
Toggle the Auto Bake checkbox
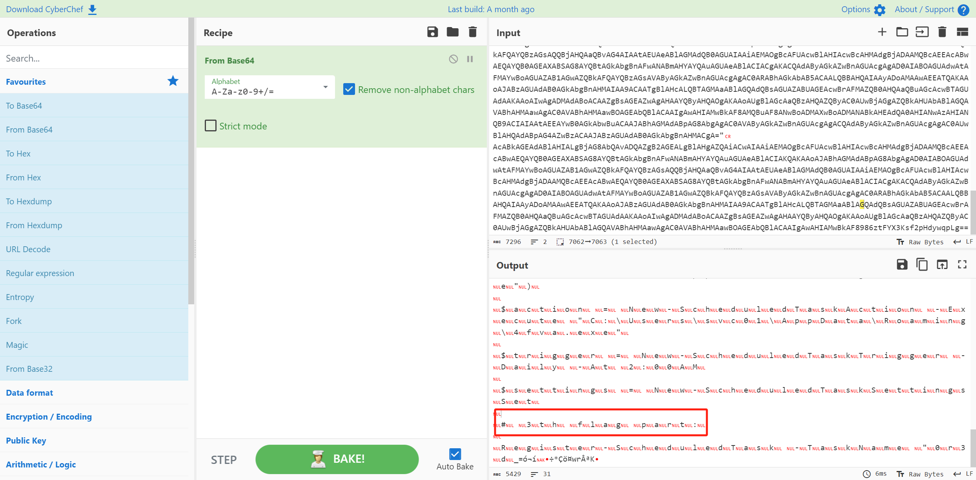click(x=455, y=454)
